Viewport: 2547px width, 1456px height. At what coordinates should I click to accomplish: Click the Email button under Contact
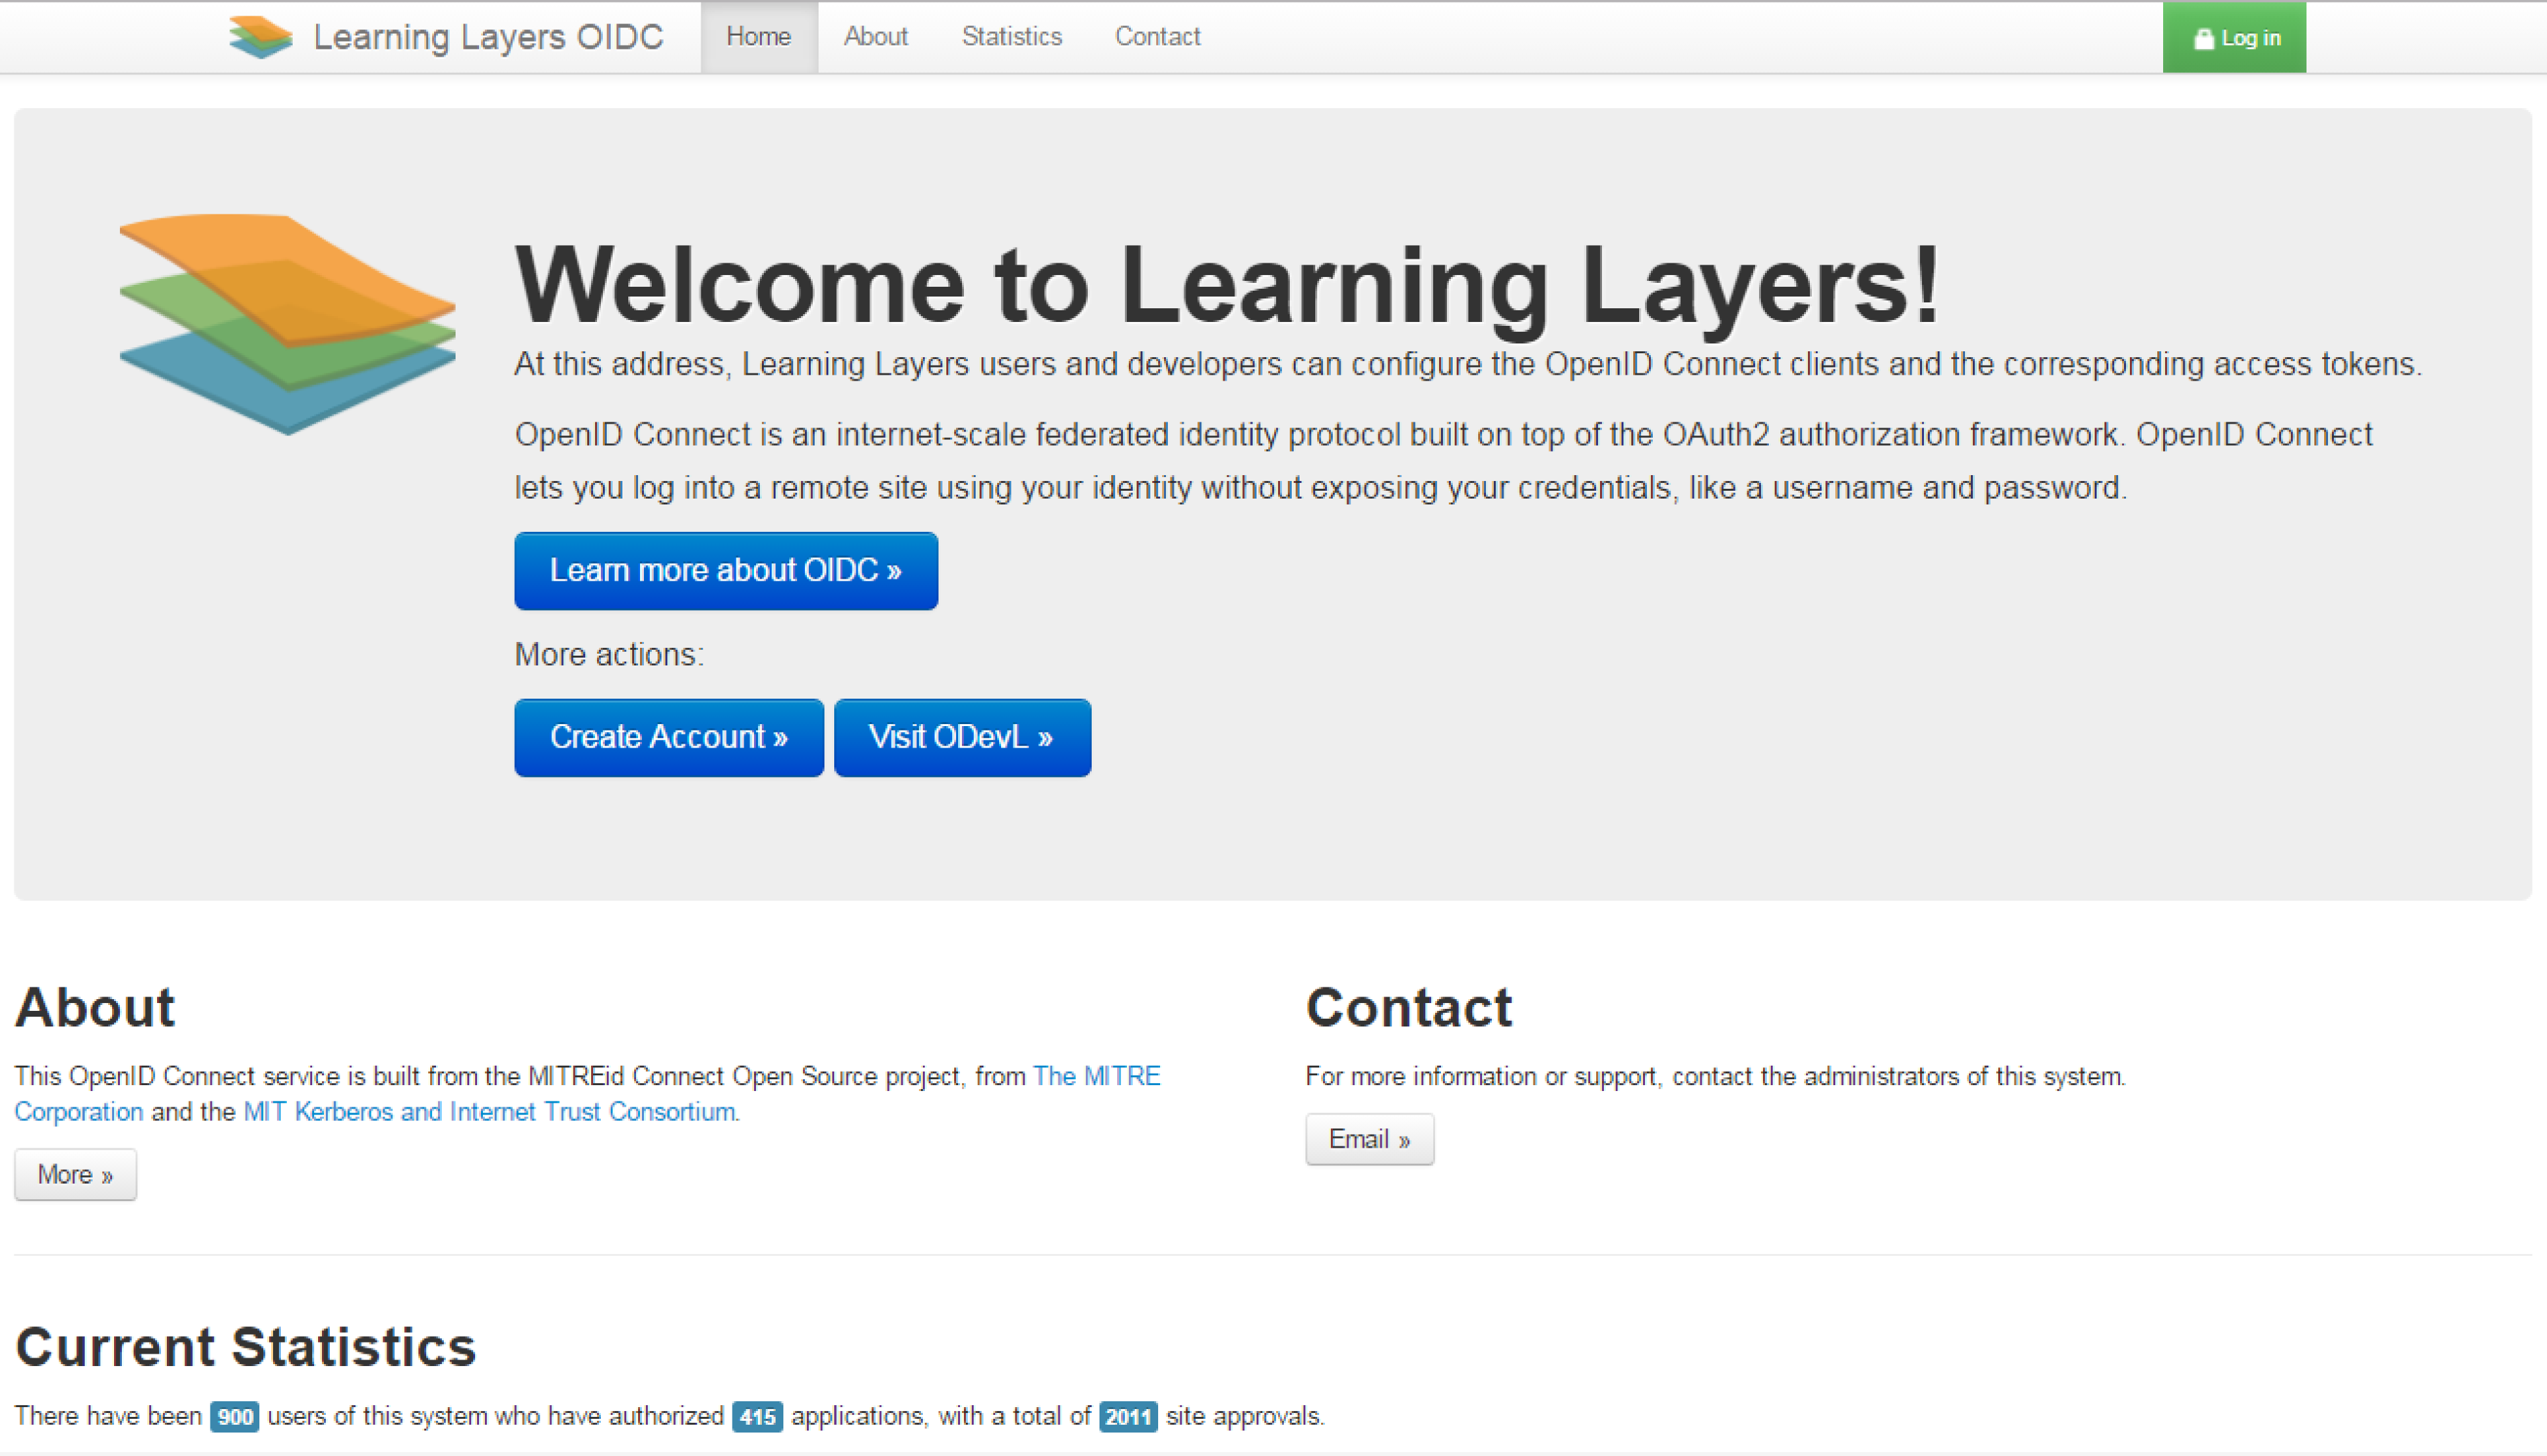coord(1369,1139)
